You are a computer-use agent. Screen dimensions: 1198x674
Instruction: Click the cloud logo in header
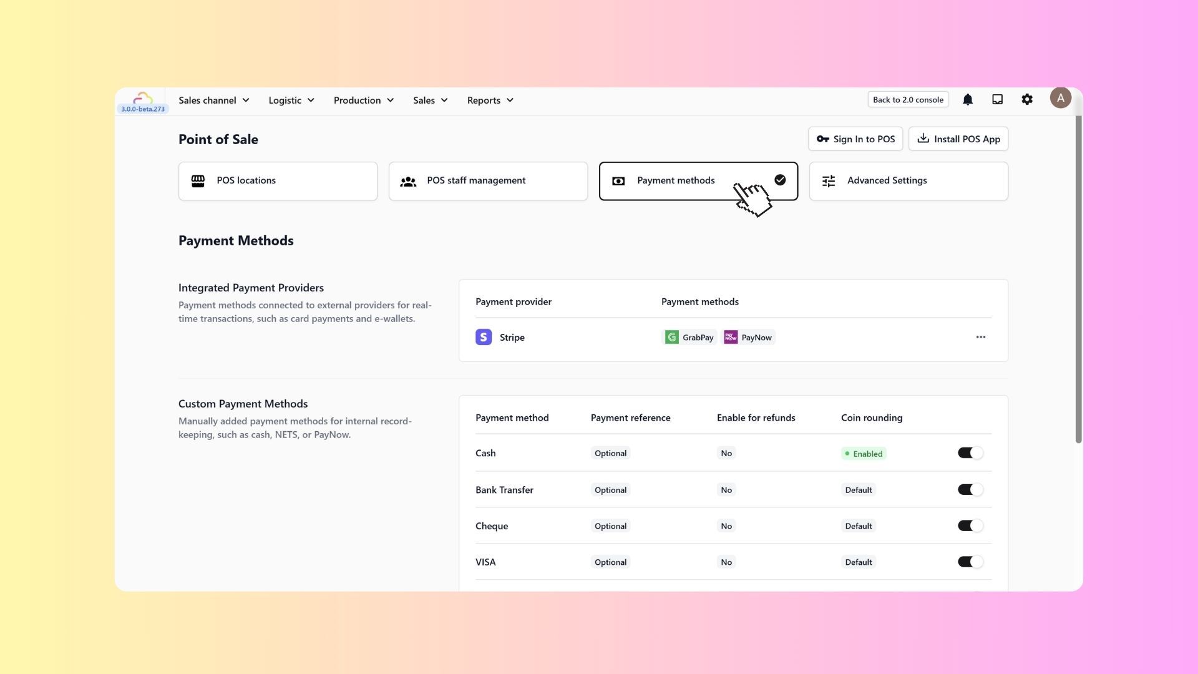[x=143, y=99]
